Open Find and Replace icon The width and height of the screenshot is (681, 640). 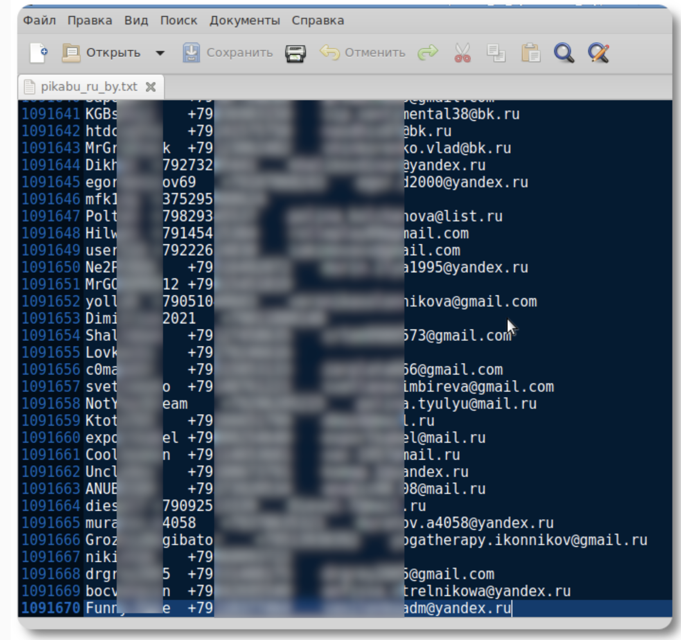coord(598,53)
